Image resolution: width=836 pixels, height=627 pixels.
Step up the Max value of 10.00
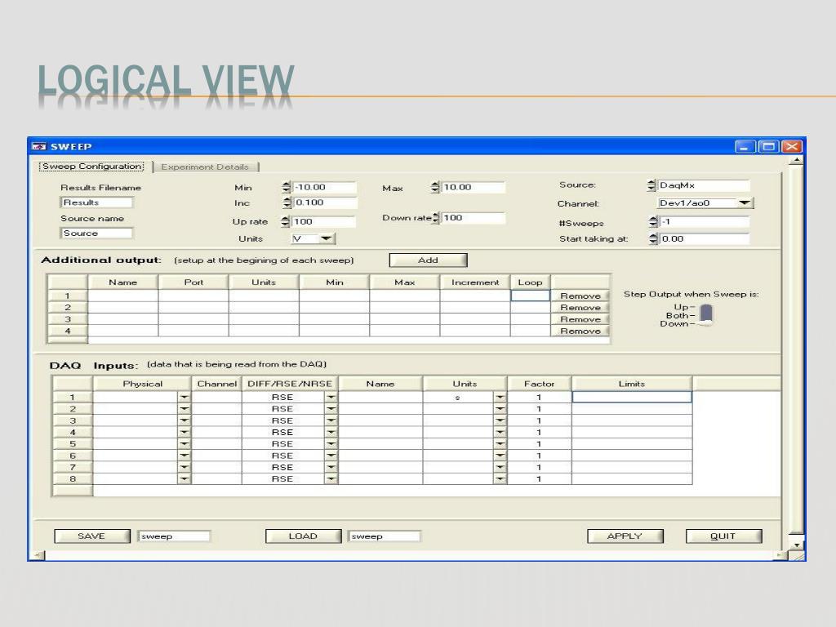pyautogui.click(x=434, y=185)
